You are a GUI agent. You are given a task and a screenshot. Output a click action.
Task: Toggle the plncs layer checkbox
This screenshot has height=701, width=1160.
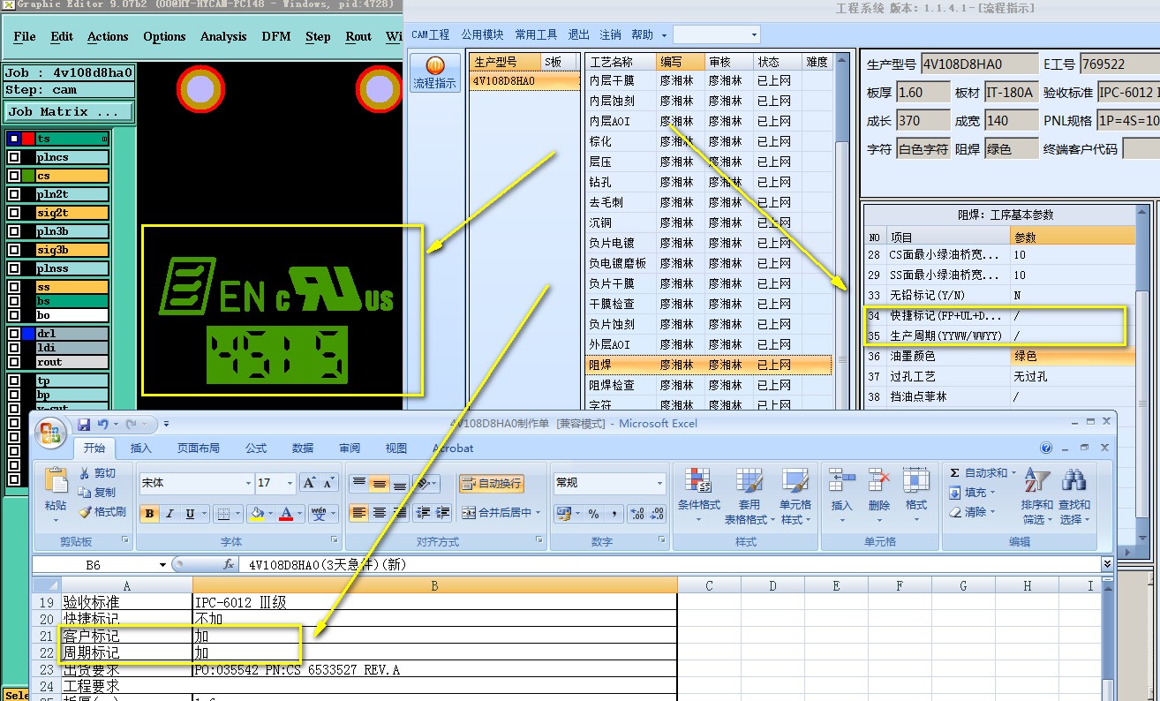click(14, 157)
